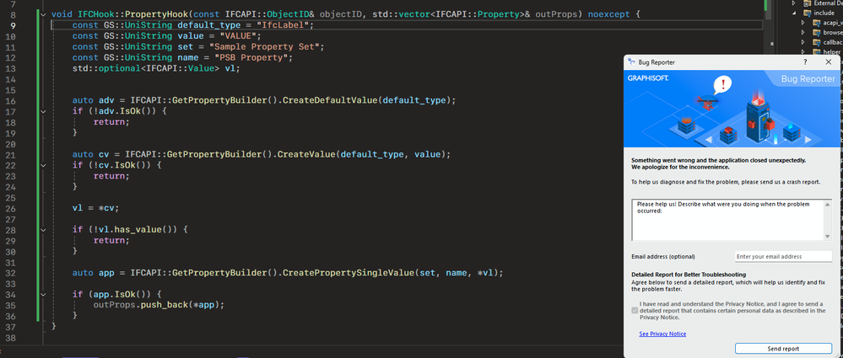
Task: Open Bug Reporter help question mark
Action: pos(805,61)
